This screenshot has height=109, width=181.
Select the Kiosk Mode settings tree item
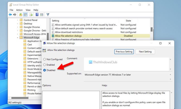[34, 69]
